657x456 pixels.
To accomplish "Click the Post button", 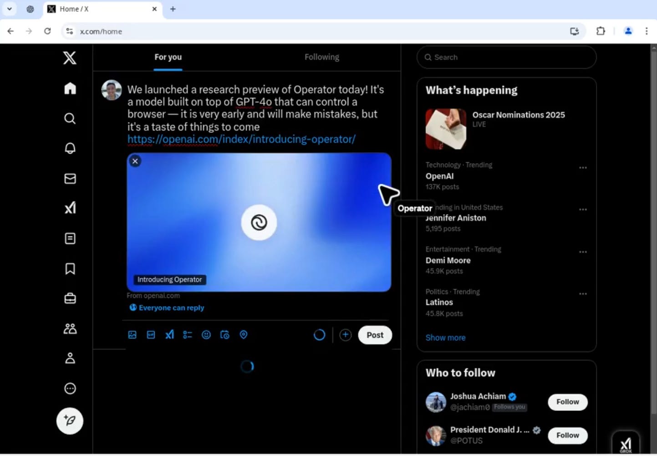I will pyautogui.click(x=375, y=335).
